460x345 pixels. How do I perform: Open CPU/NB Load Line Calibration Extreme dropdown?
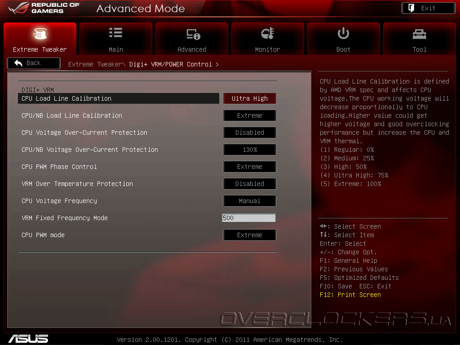(250, 115)
